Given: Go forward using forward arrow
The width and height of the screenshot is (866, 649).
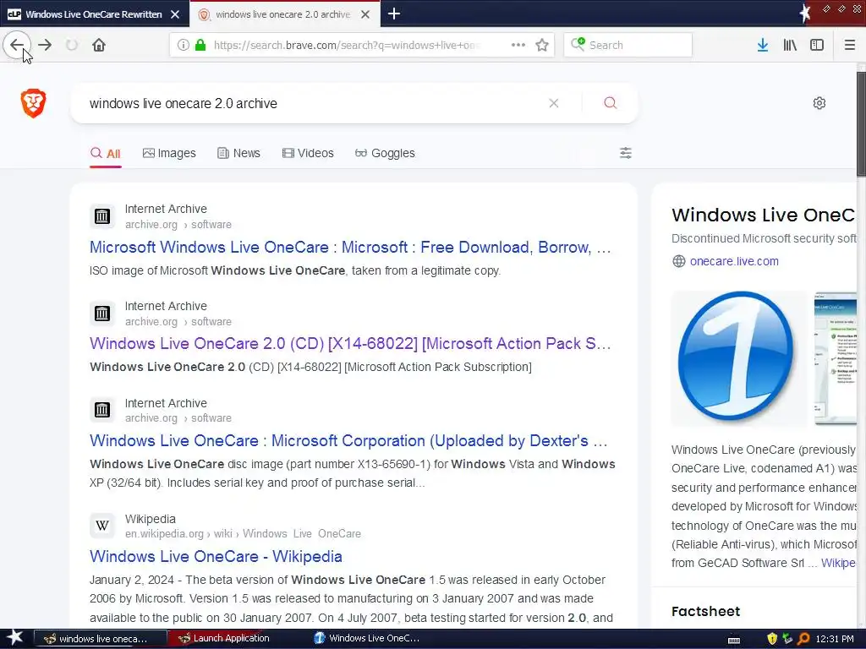Looking at the screenshot, I should [x=46, y=45].
